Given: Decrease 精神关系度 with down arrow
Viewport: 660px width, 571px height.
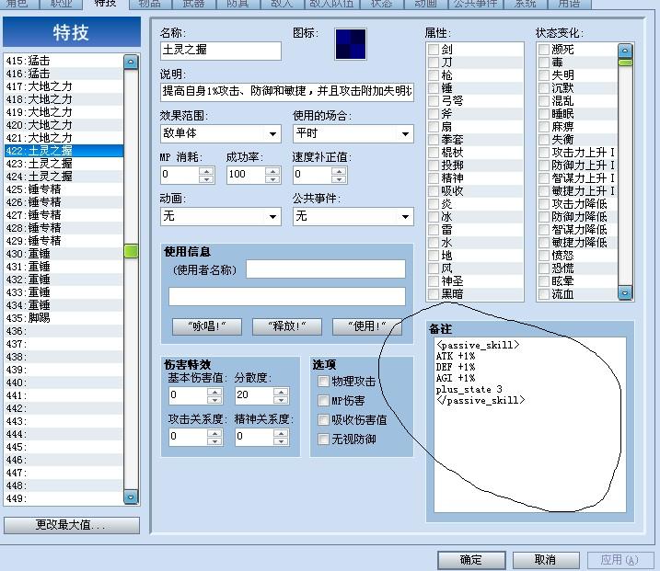Looking at the screenshot, I should point(281,440).
